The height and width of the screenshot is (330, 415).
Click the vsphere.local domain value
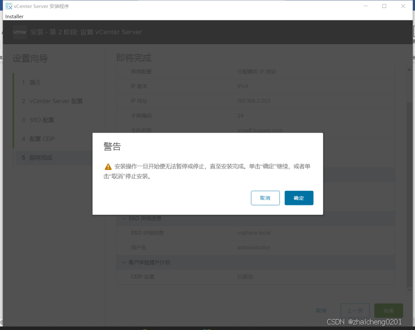pyautogui.click(x=254, y=233)
